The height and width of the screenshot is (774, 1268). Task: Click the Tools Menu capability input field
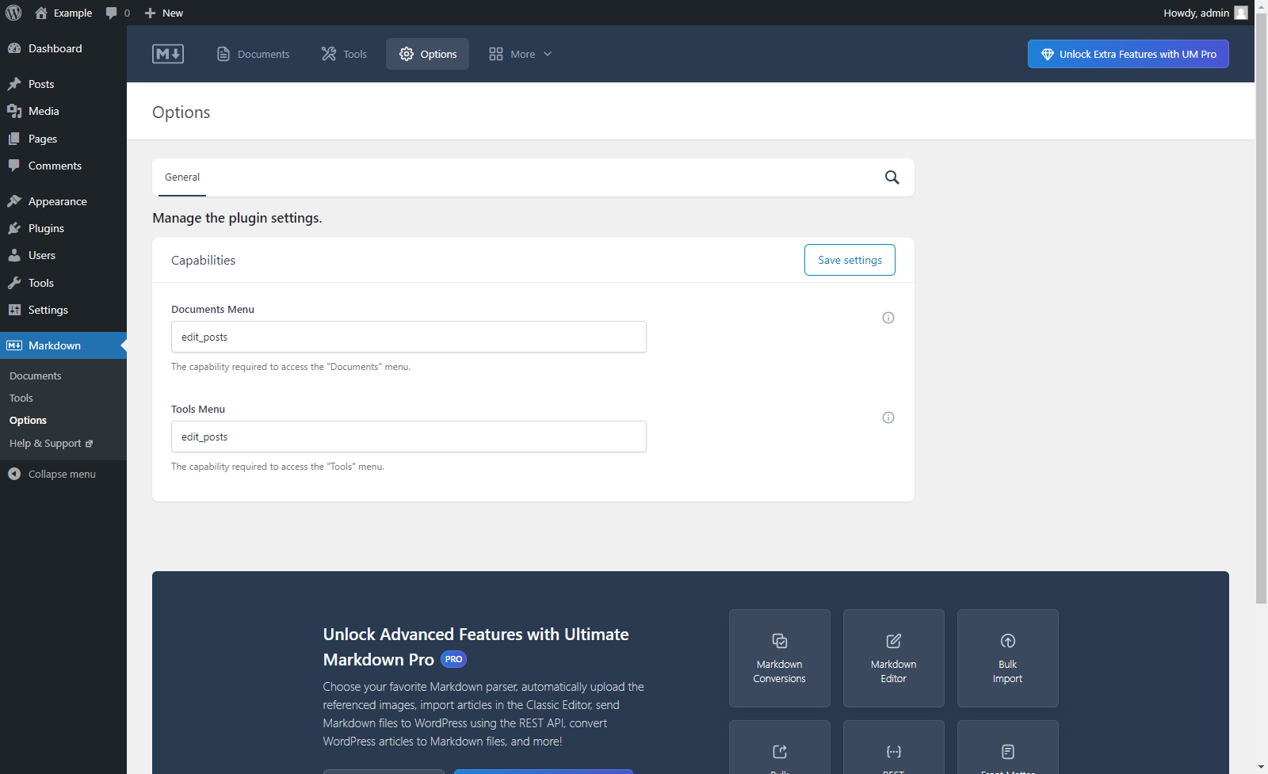[409, 437]
